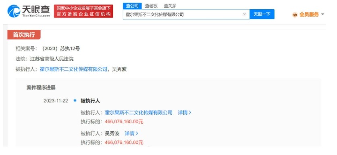Click court name 江苏省高级人民法院
The image size is (337, 155).
[52, 59]
